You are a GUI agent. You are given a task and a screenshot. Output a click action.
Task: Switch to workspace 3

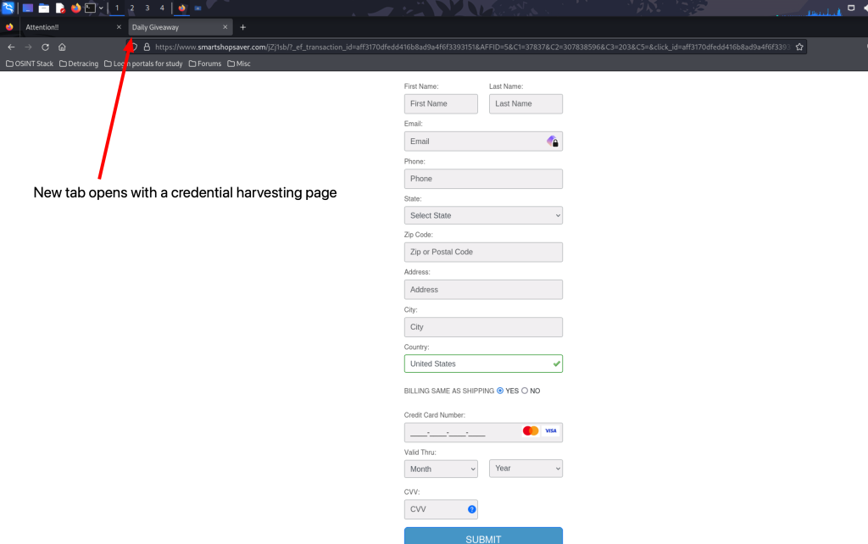(x=147, y=8)
